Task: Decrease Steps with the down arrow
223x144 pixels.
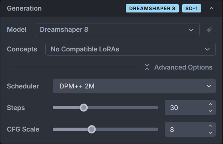Action: click(x=211, y=111)
